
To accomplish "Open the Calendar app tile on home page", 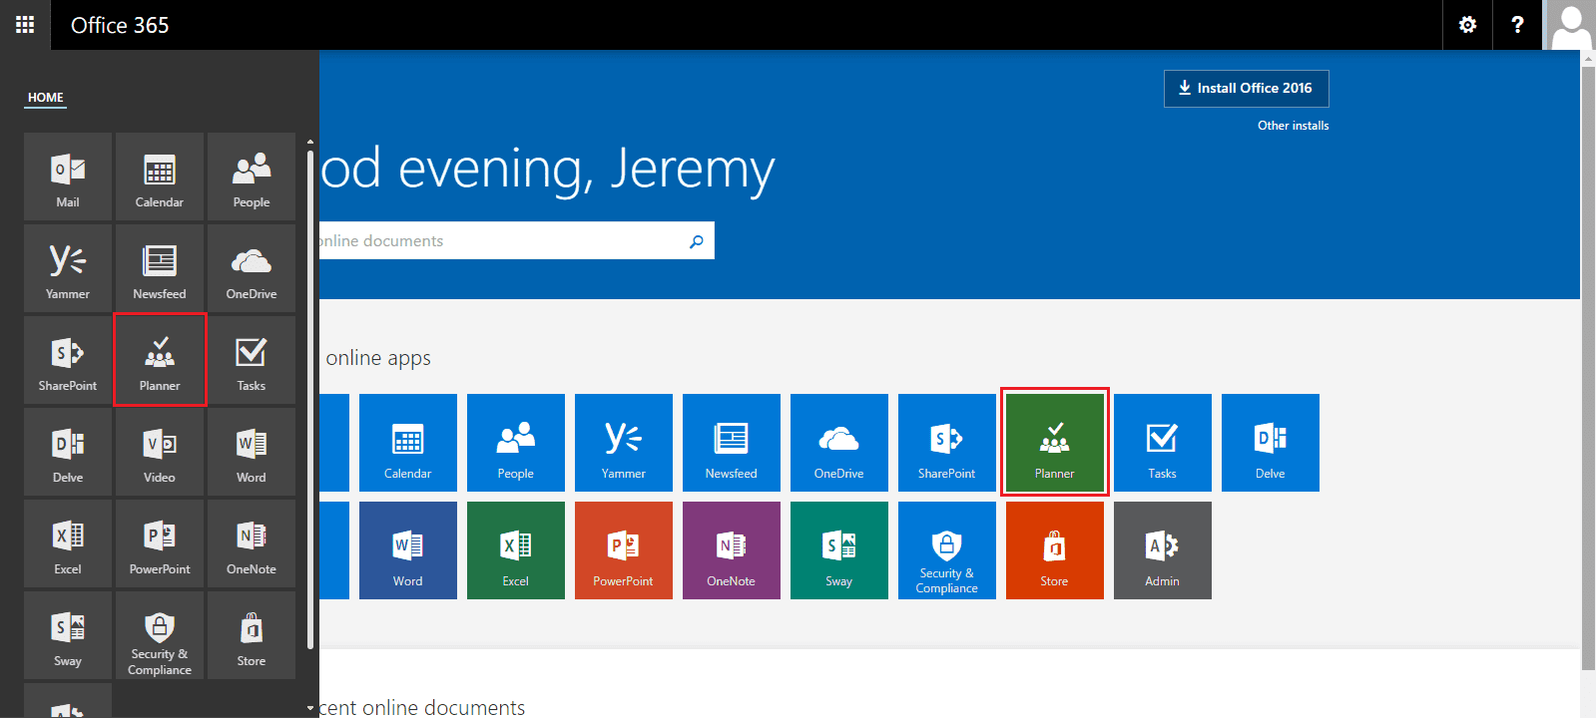I will (x=408, y=443).
